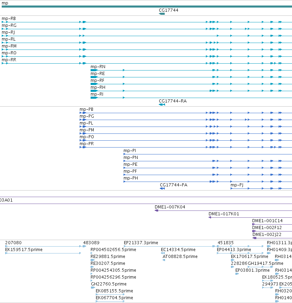The width and height of the screenshot is (292, 303).
Task: Choose EP04413.3prime label
Action: (234, 250)
